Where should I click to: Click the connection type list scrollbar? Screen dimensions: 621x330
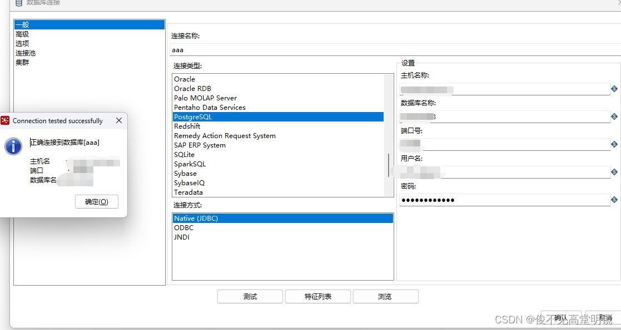(x=389, y=165)
